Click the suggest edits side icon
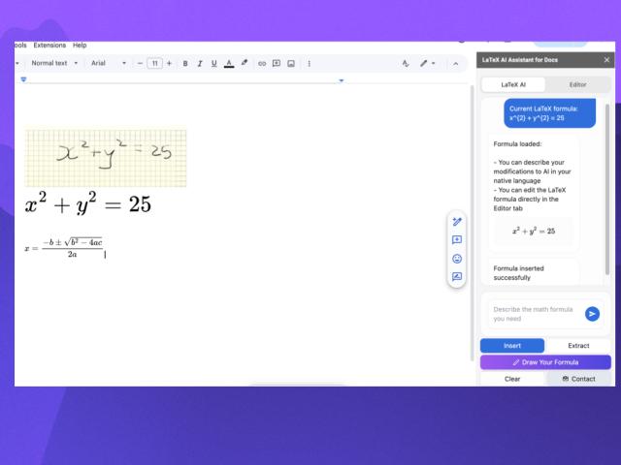The height and width of the screenshot is (465, 621). [x=457, y=277]
